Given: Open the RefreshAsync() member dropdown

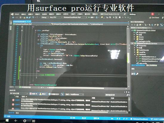Looking at the screenshot, I should pyautogui.click(x=109, y=24).
